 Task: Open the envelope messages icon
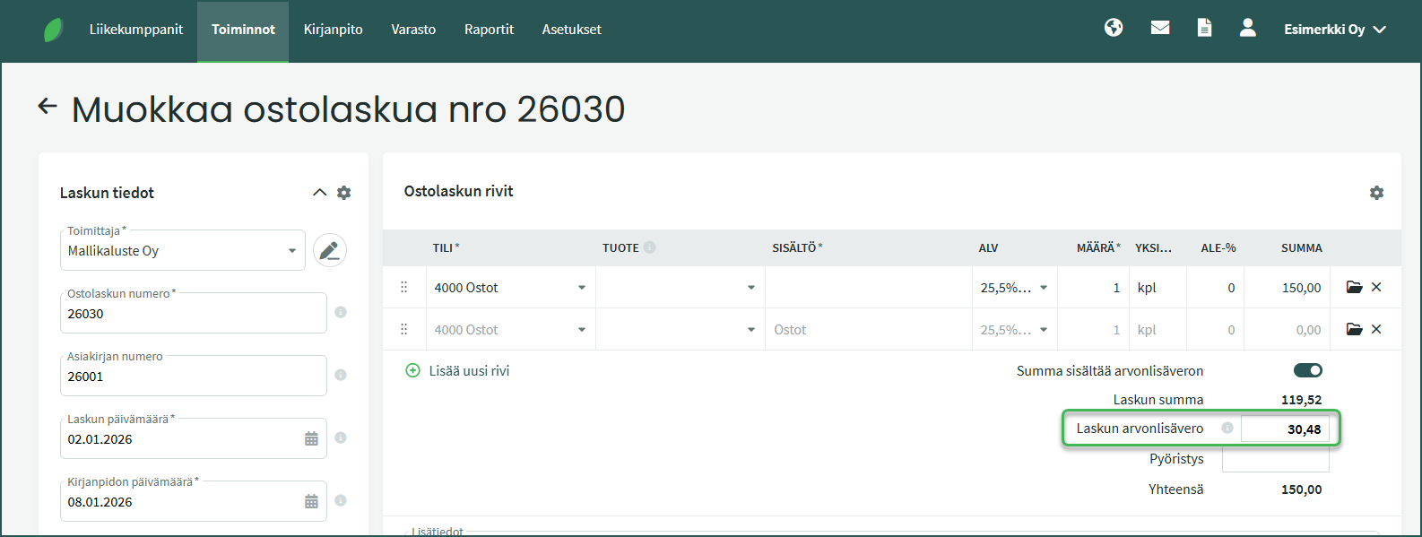tap(1160, 28)
